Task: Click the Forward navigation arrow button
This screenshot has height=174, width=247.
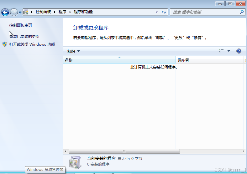Action: (14, 12)
